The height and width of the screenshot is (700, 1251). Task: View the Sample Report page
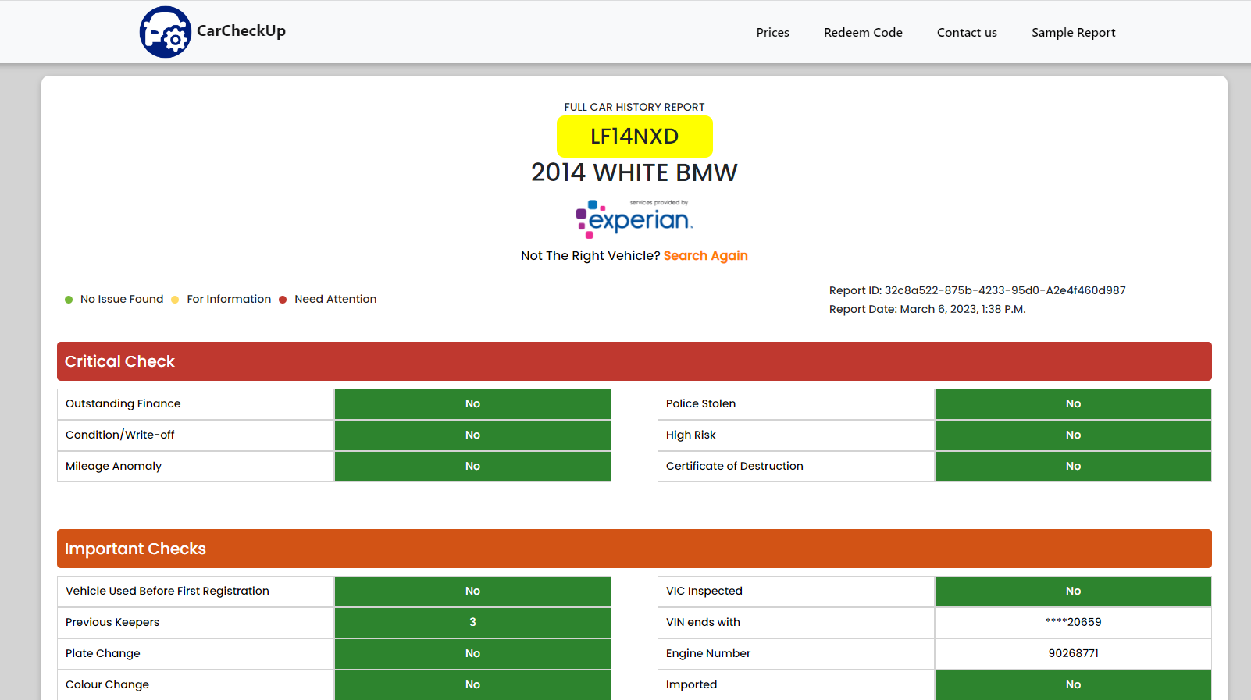pyautogui.click(x=1073, y=33)
